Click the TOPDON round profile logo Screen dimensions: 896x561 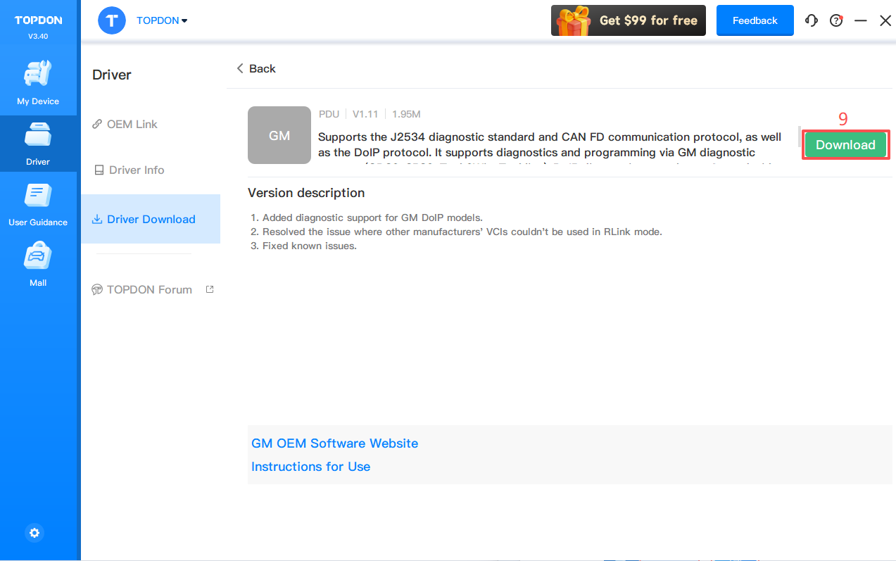tap(111, 20)
